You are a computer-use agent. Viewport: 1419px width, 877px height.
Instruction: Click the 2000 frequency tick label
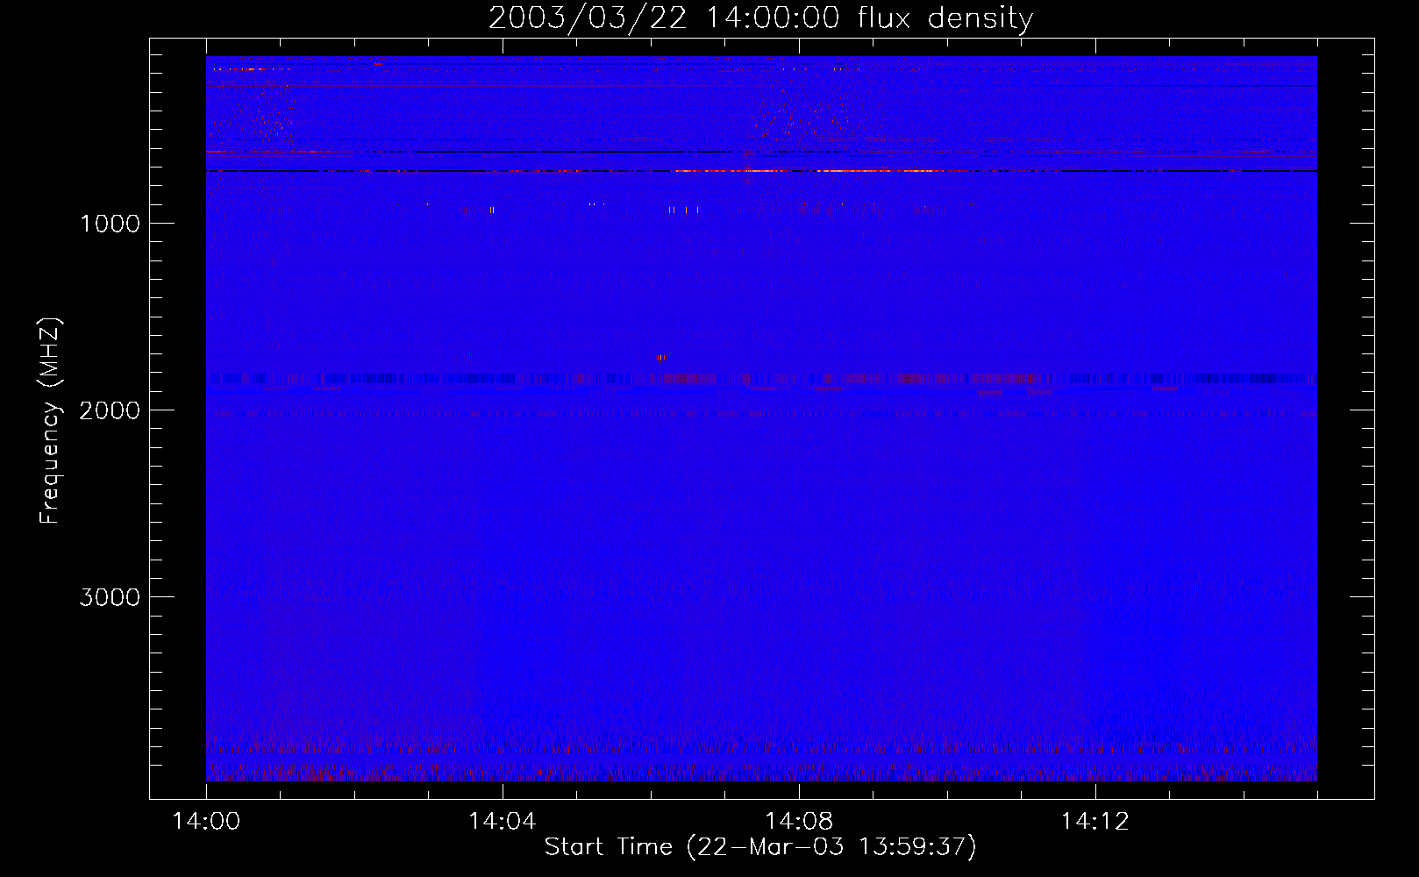tap(110, 410)
